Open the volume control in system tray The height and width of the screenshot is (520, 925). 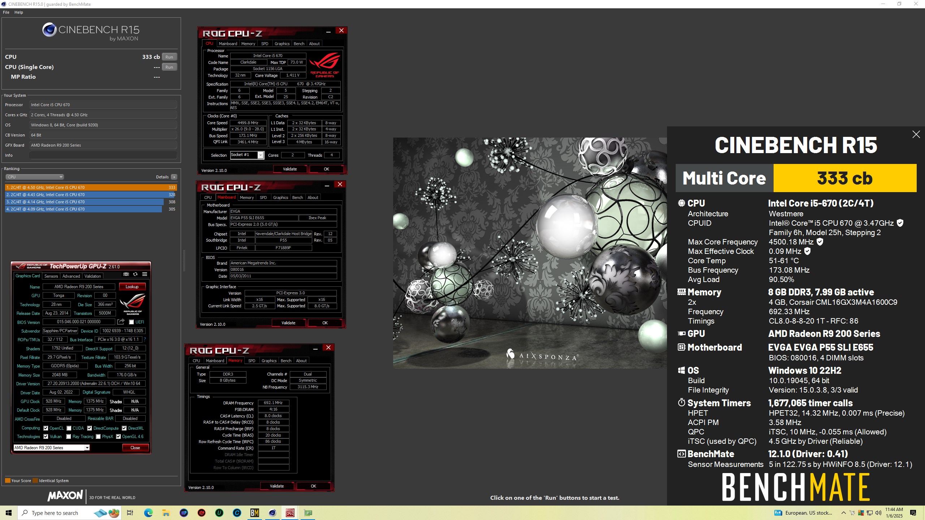tap(878, 513)
